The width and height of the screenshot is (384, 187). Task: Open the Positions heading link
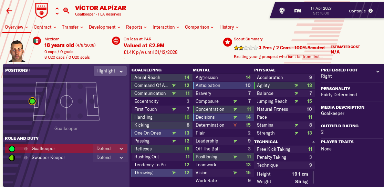click(x=18, y=70)
